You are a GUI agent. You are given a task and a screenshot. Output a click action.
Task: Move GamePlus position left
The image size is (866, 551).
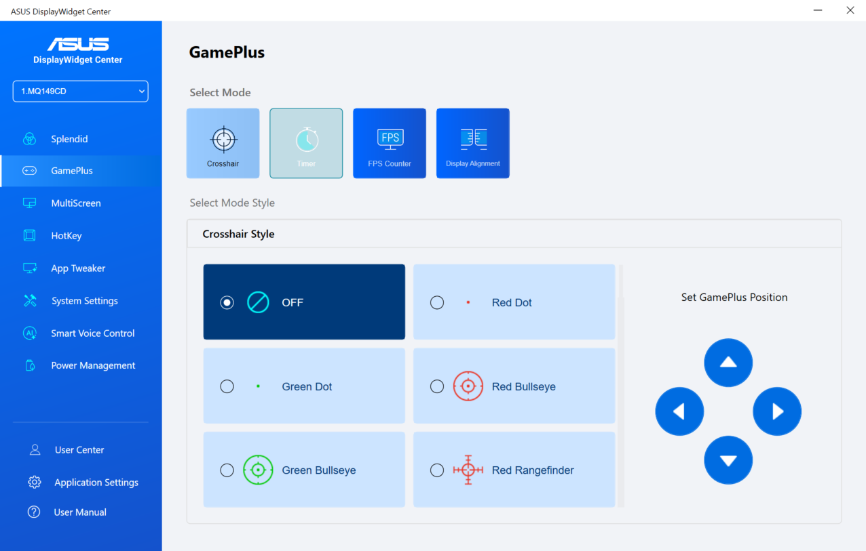click(x=679, y=411)
